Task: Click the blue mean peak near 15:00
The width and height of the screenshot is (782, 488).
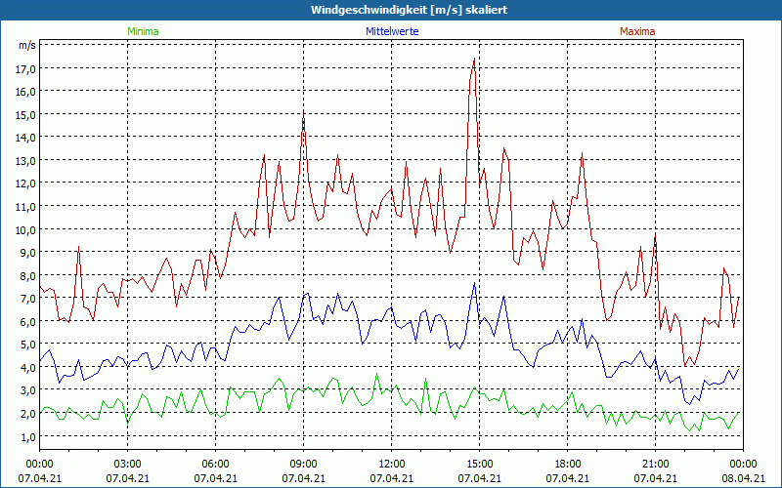Action: pos(474,284)
